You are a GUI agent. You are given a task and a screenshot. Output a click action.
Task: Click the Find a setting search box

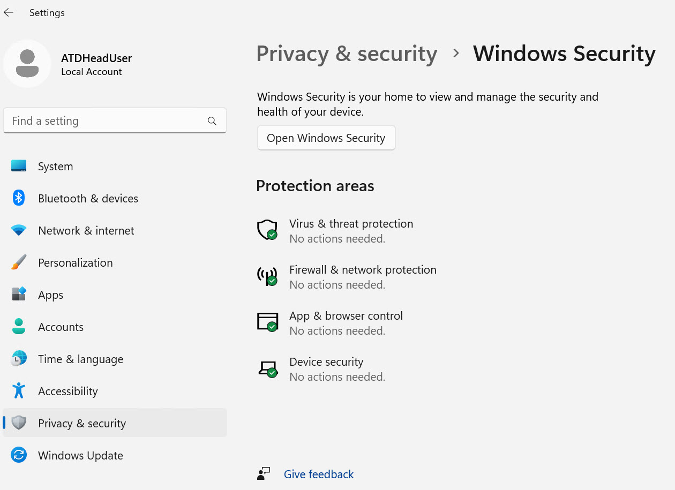tap(115, 121)
